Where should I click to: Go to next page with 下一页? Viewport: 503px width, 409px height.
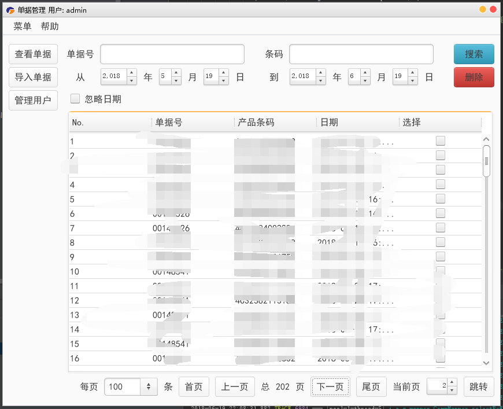331,386
